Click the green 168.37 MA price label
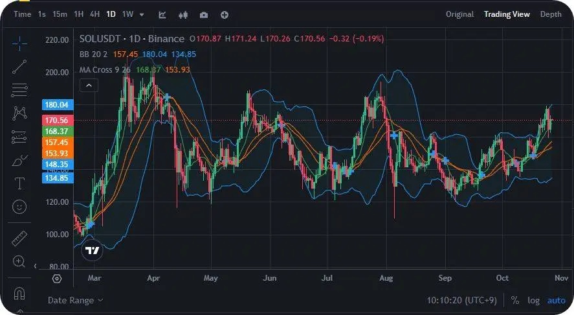The width and height of the screenshot is (574, 315). coord(58,132)
